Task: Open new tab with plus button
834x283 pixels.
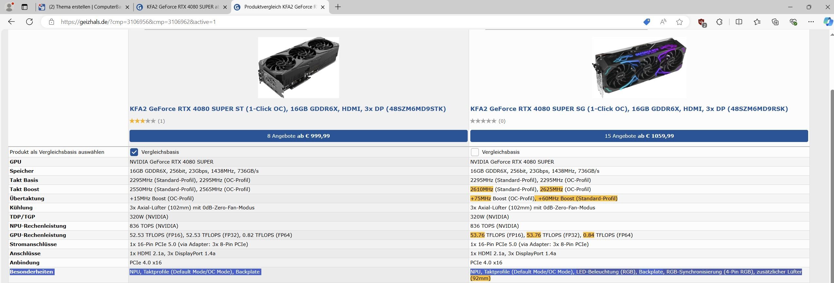Action: [338, 7]
